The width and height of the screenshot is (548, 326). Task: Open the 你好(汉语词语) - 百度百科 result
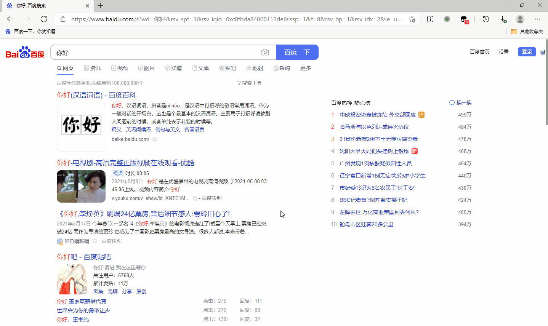(96, 95)
